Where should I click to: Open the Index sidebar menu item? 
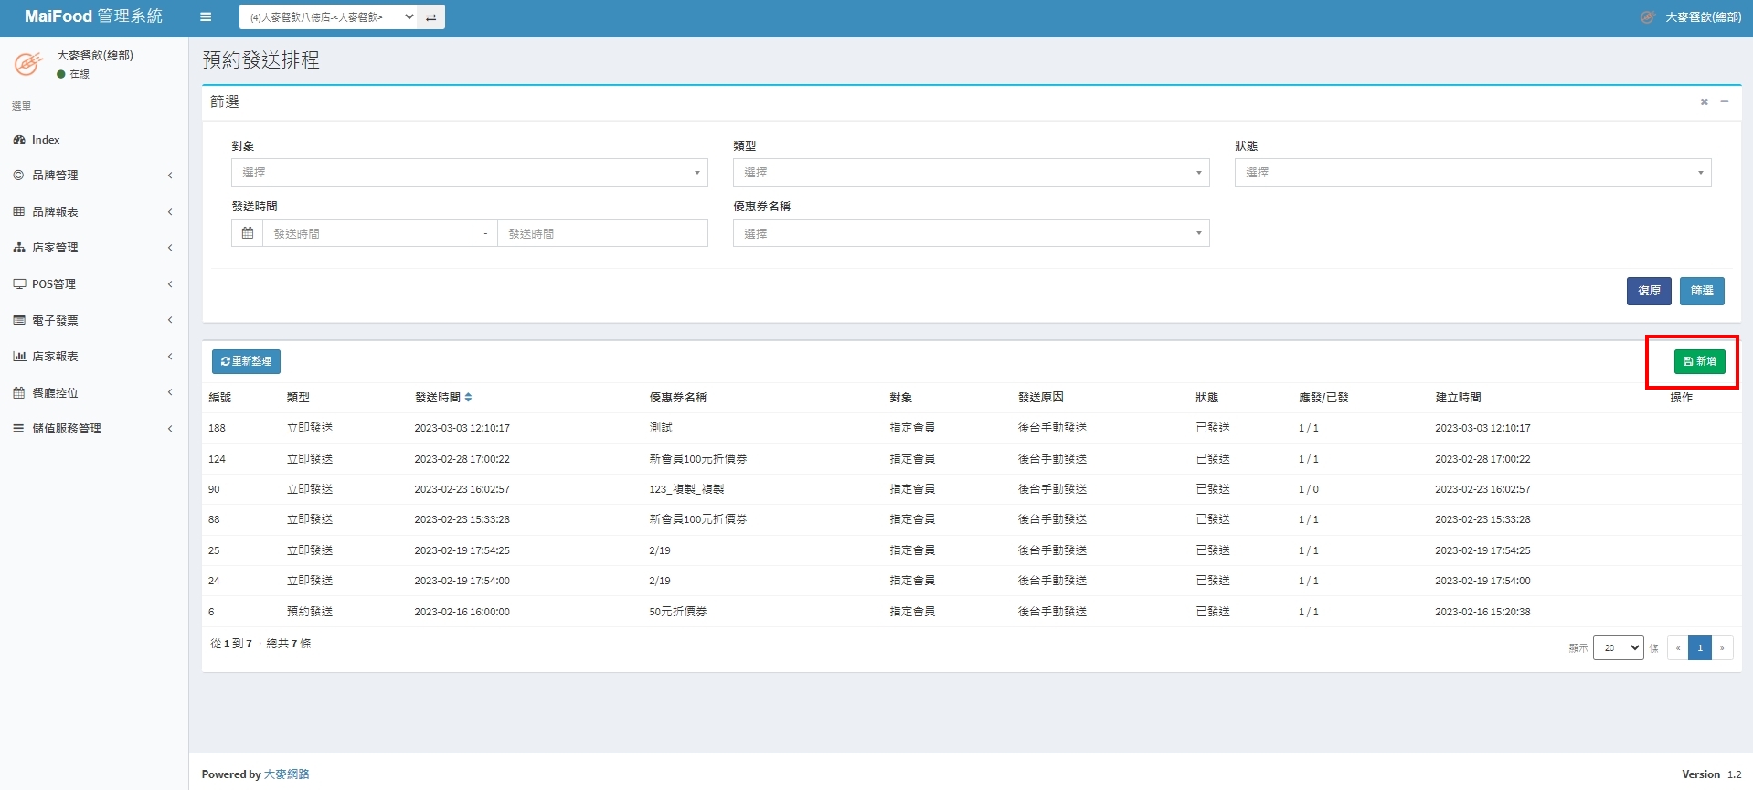click(x=46, y=140)
